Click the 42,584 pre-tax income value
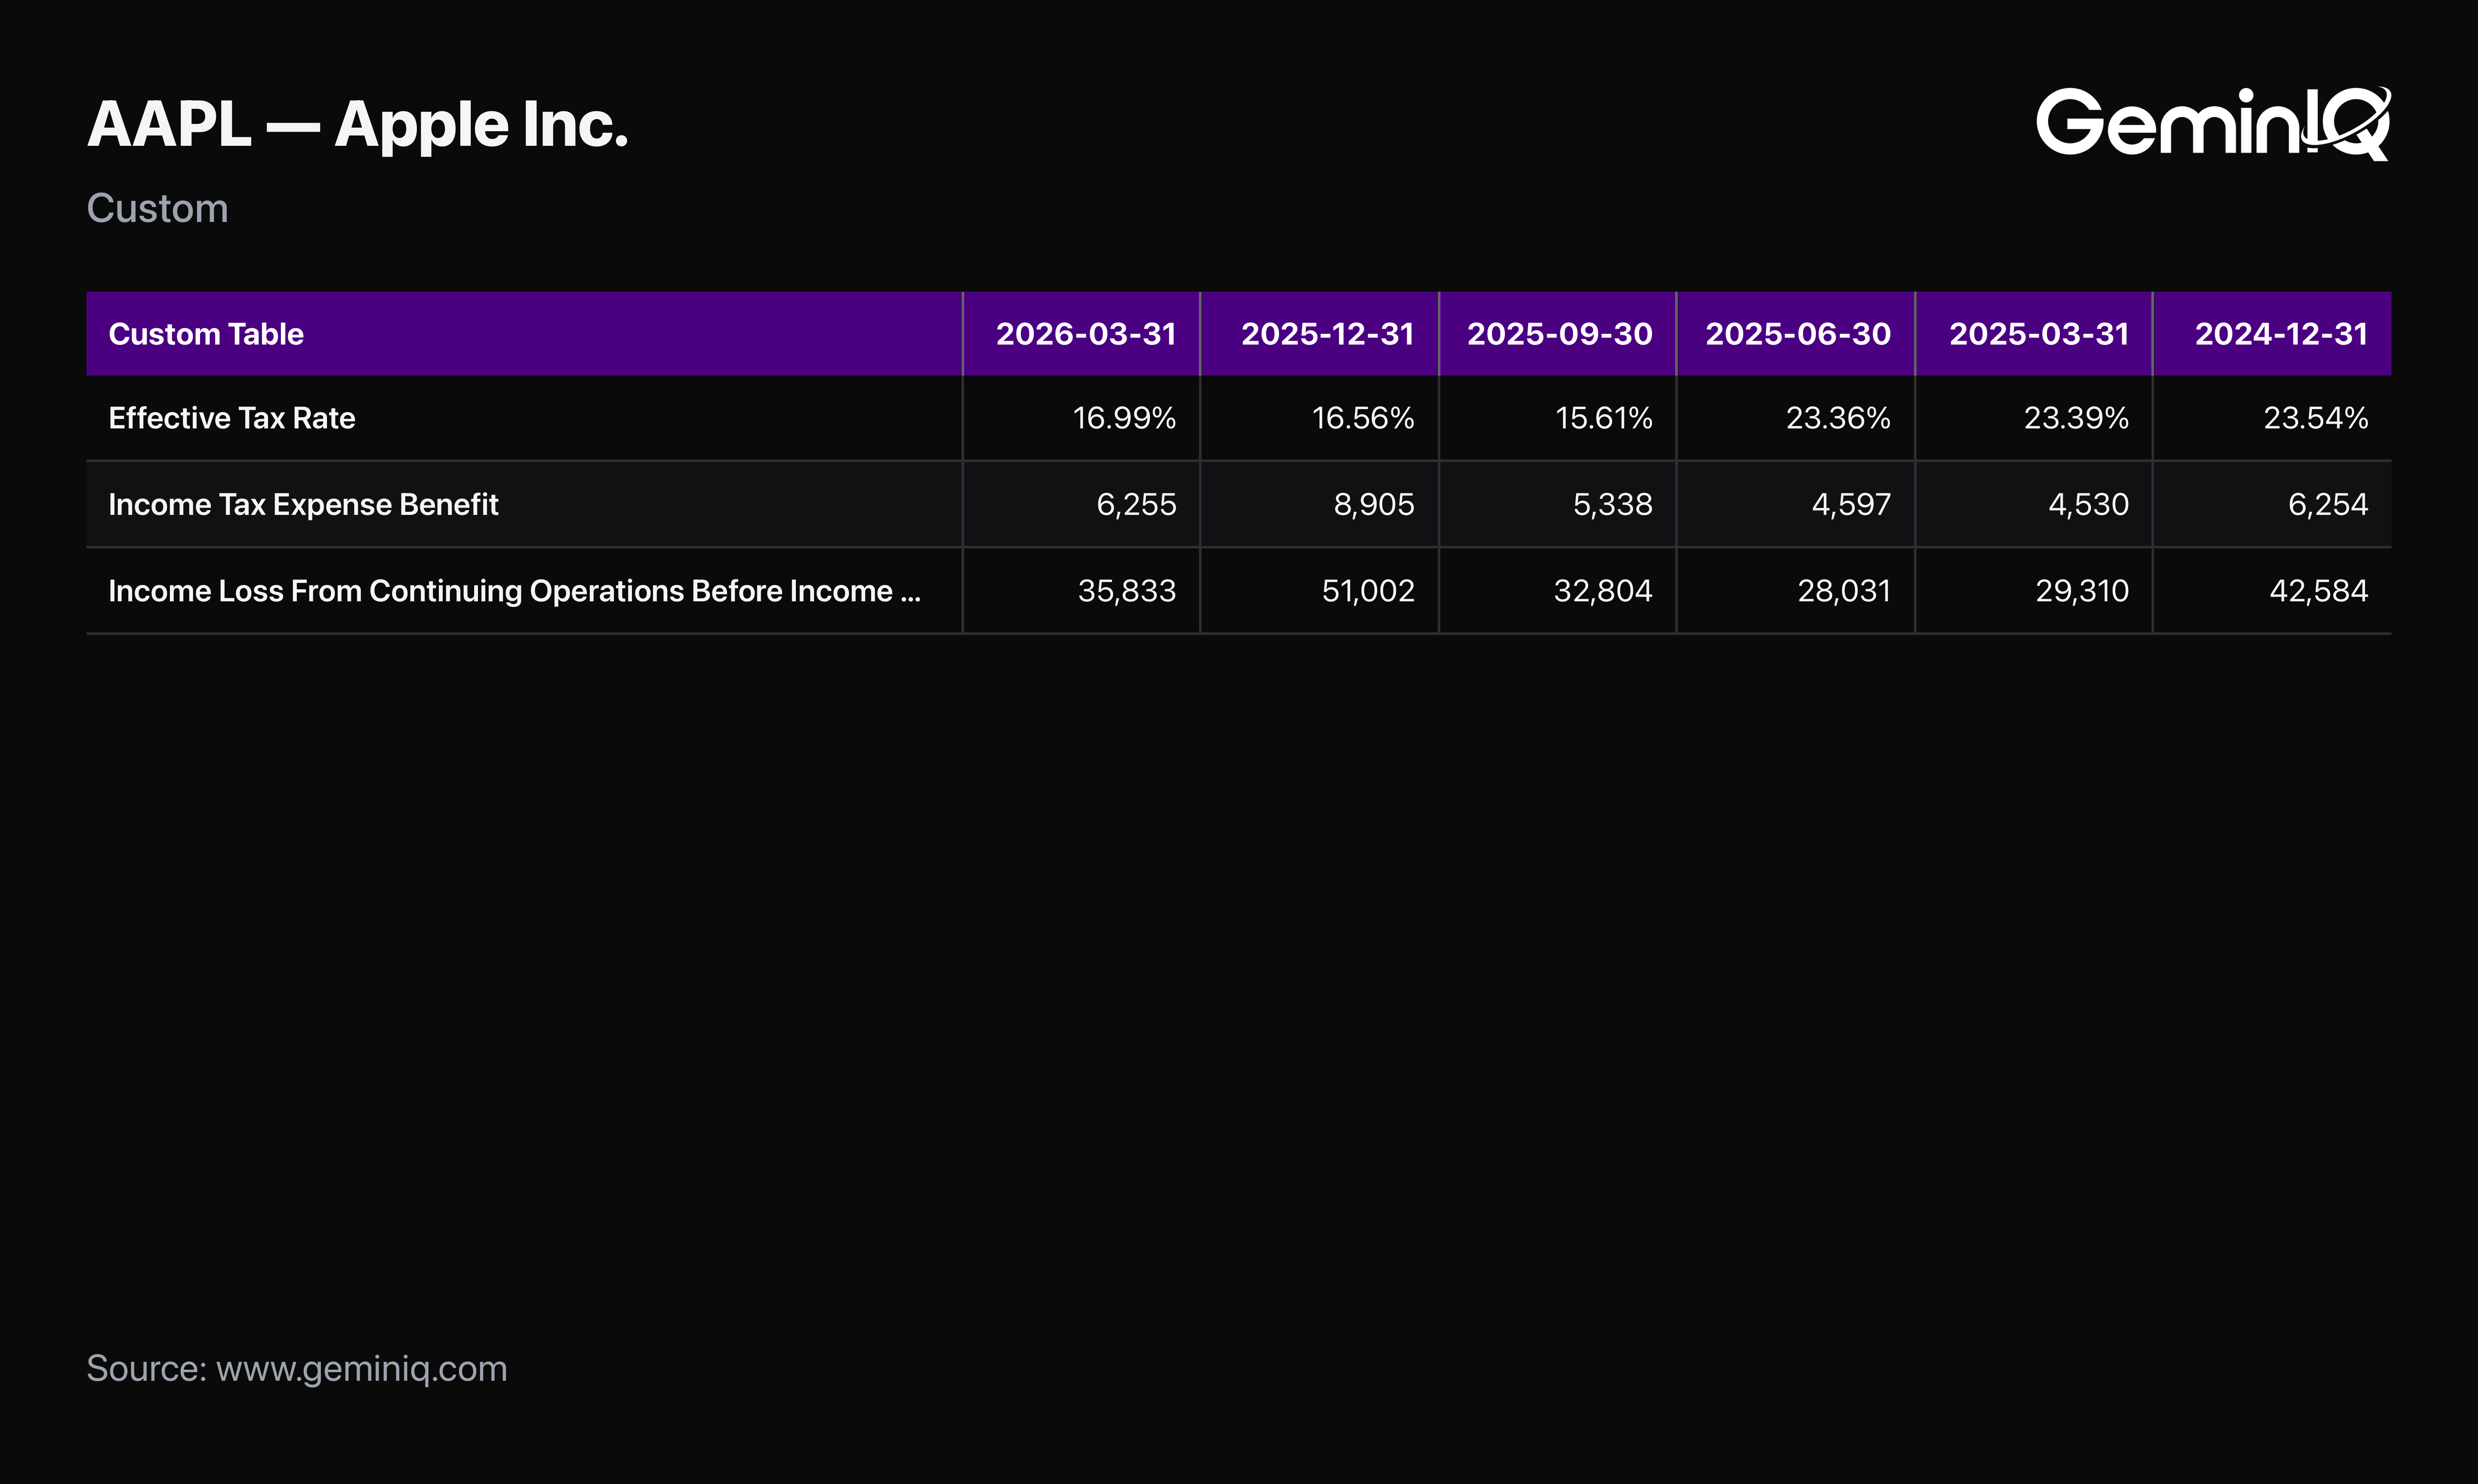Screen dimensions: 2478x1484 click(2319, 591)
